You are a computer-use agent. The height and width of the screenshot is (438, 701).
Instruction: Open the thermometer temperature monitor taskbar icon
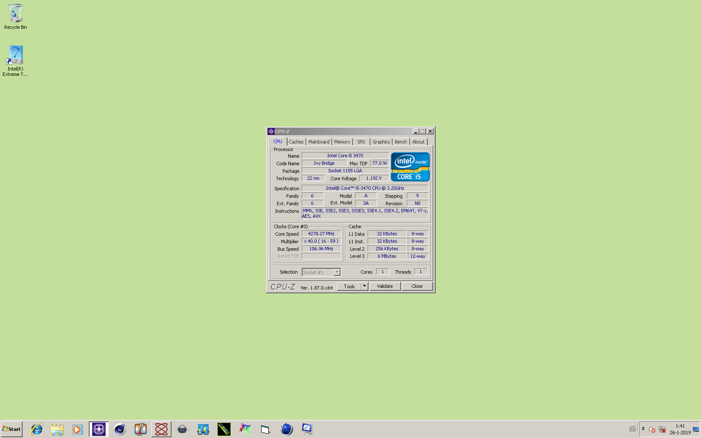141,429
